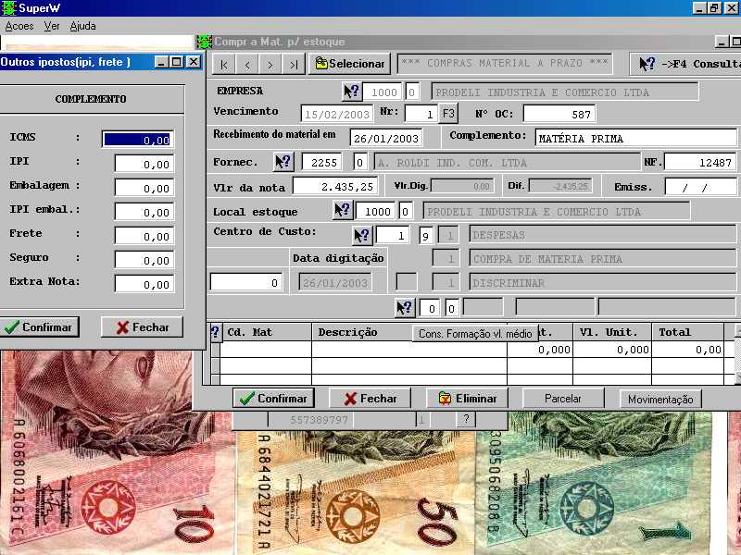Click Fechar in Outros impostos dialog
Image resolution: width=741 pixels, height=555 pixels.
(x=143, y=327)
